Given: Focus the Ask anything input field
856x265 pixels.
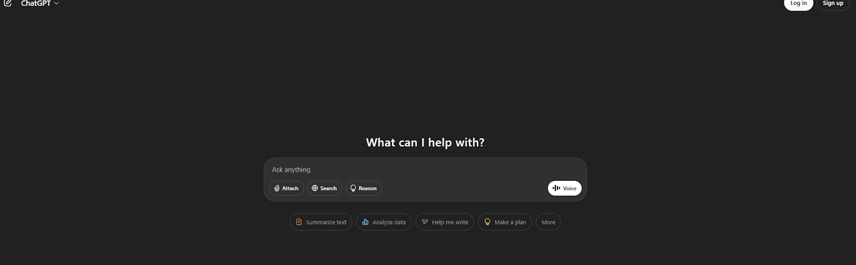Looking at the screenshot, I should [x=425, y=170].
